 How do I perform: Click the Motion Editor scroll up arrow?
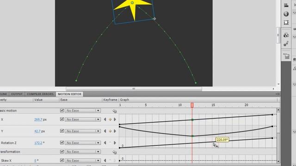[x=278, y=110]
